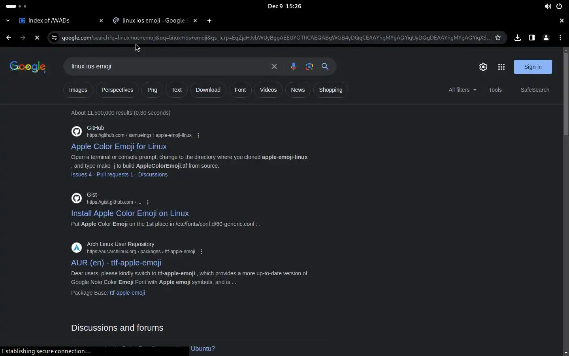Stop page loading with X button
Image resolution: width=569 pixels, height=356 pixels.
[x=37, y=38]
